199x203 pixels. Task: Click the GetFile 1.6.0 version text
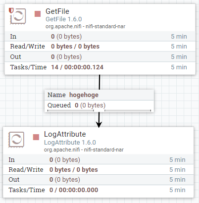point(64,19)
